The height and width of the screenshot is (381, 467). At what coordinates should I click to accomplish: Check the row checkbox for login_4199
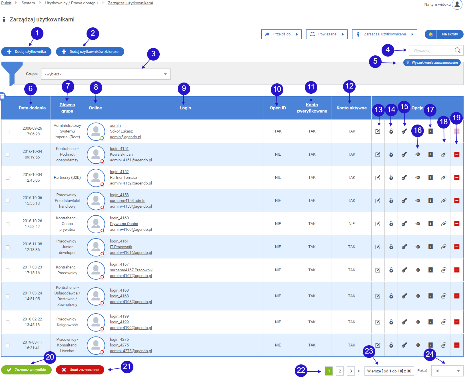coord(8,322)
